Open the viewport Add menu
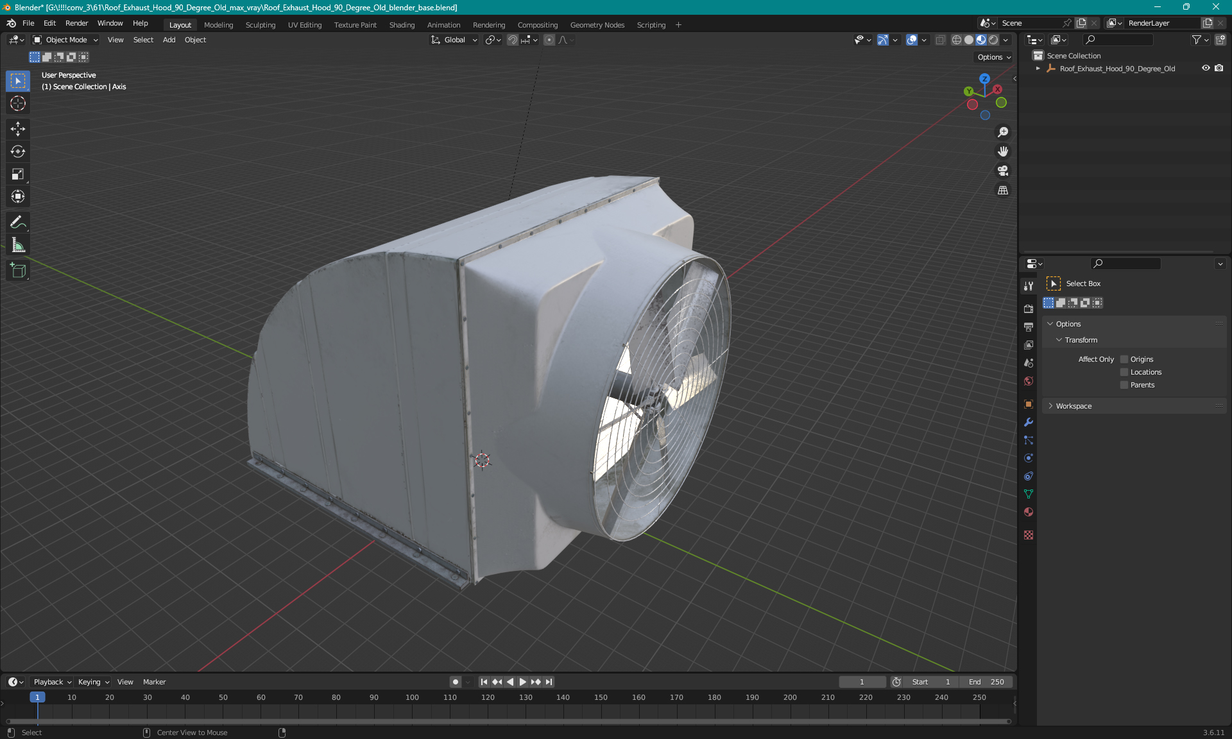1232x739 pixels. coord(169,40)
